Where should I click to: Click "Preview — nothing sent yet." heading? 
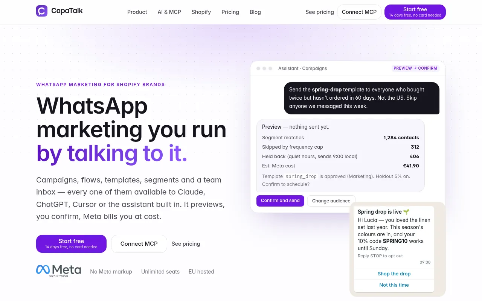(x=296, y=127)
